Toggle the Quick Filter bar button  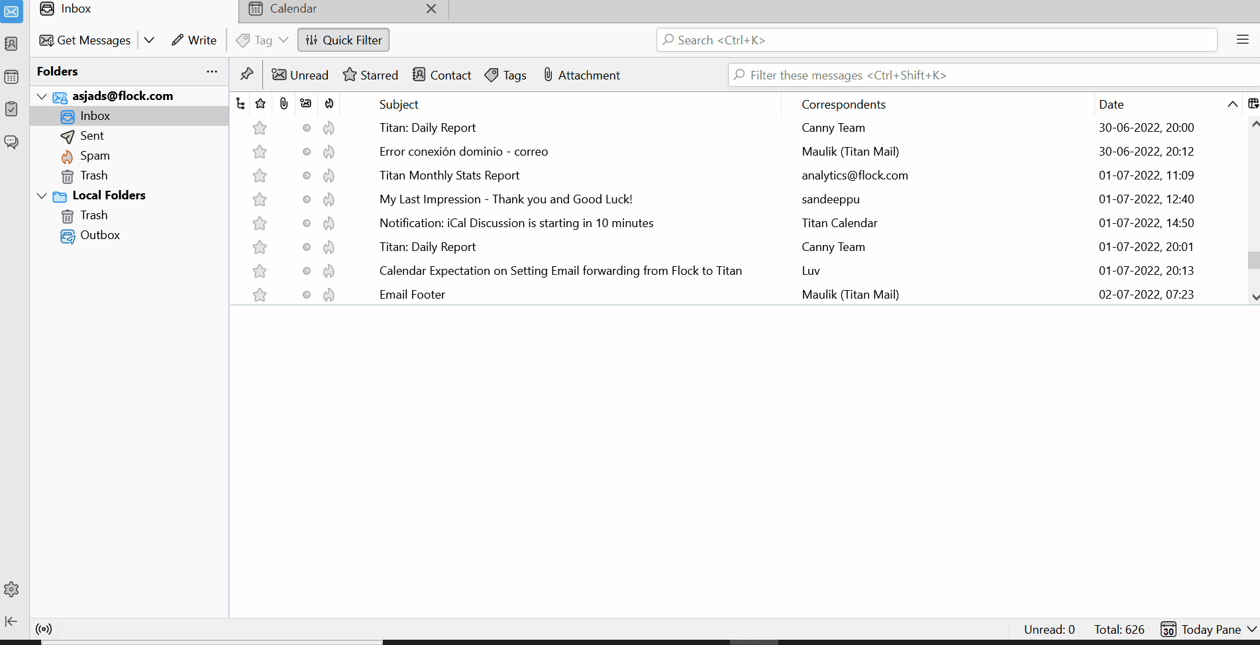(343, 40)
